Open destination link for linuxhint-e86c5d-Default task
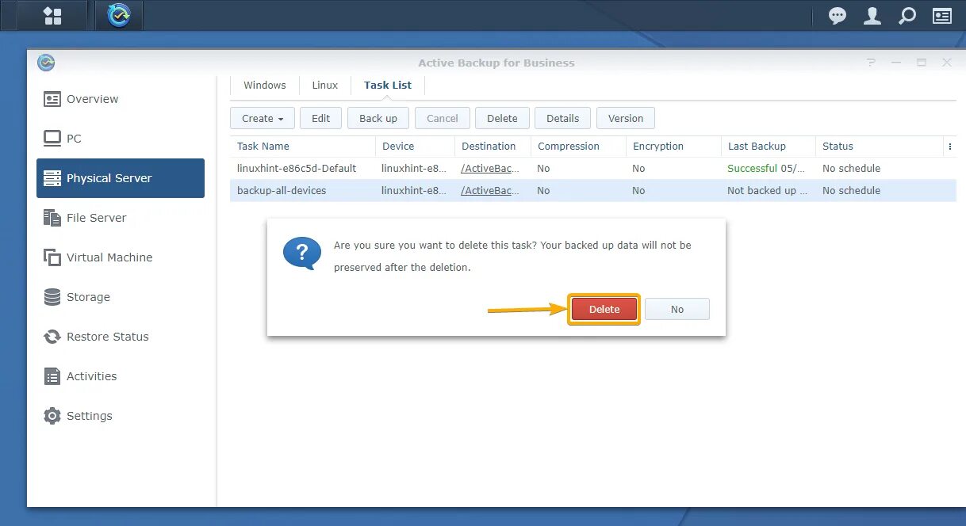This screenshot has width=966, height=526. 491,169
